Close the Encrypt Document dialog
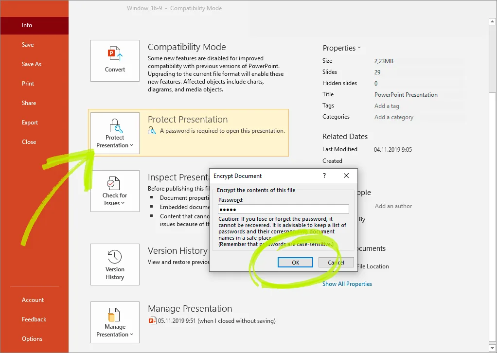 [346, 176]
